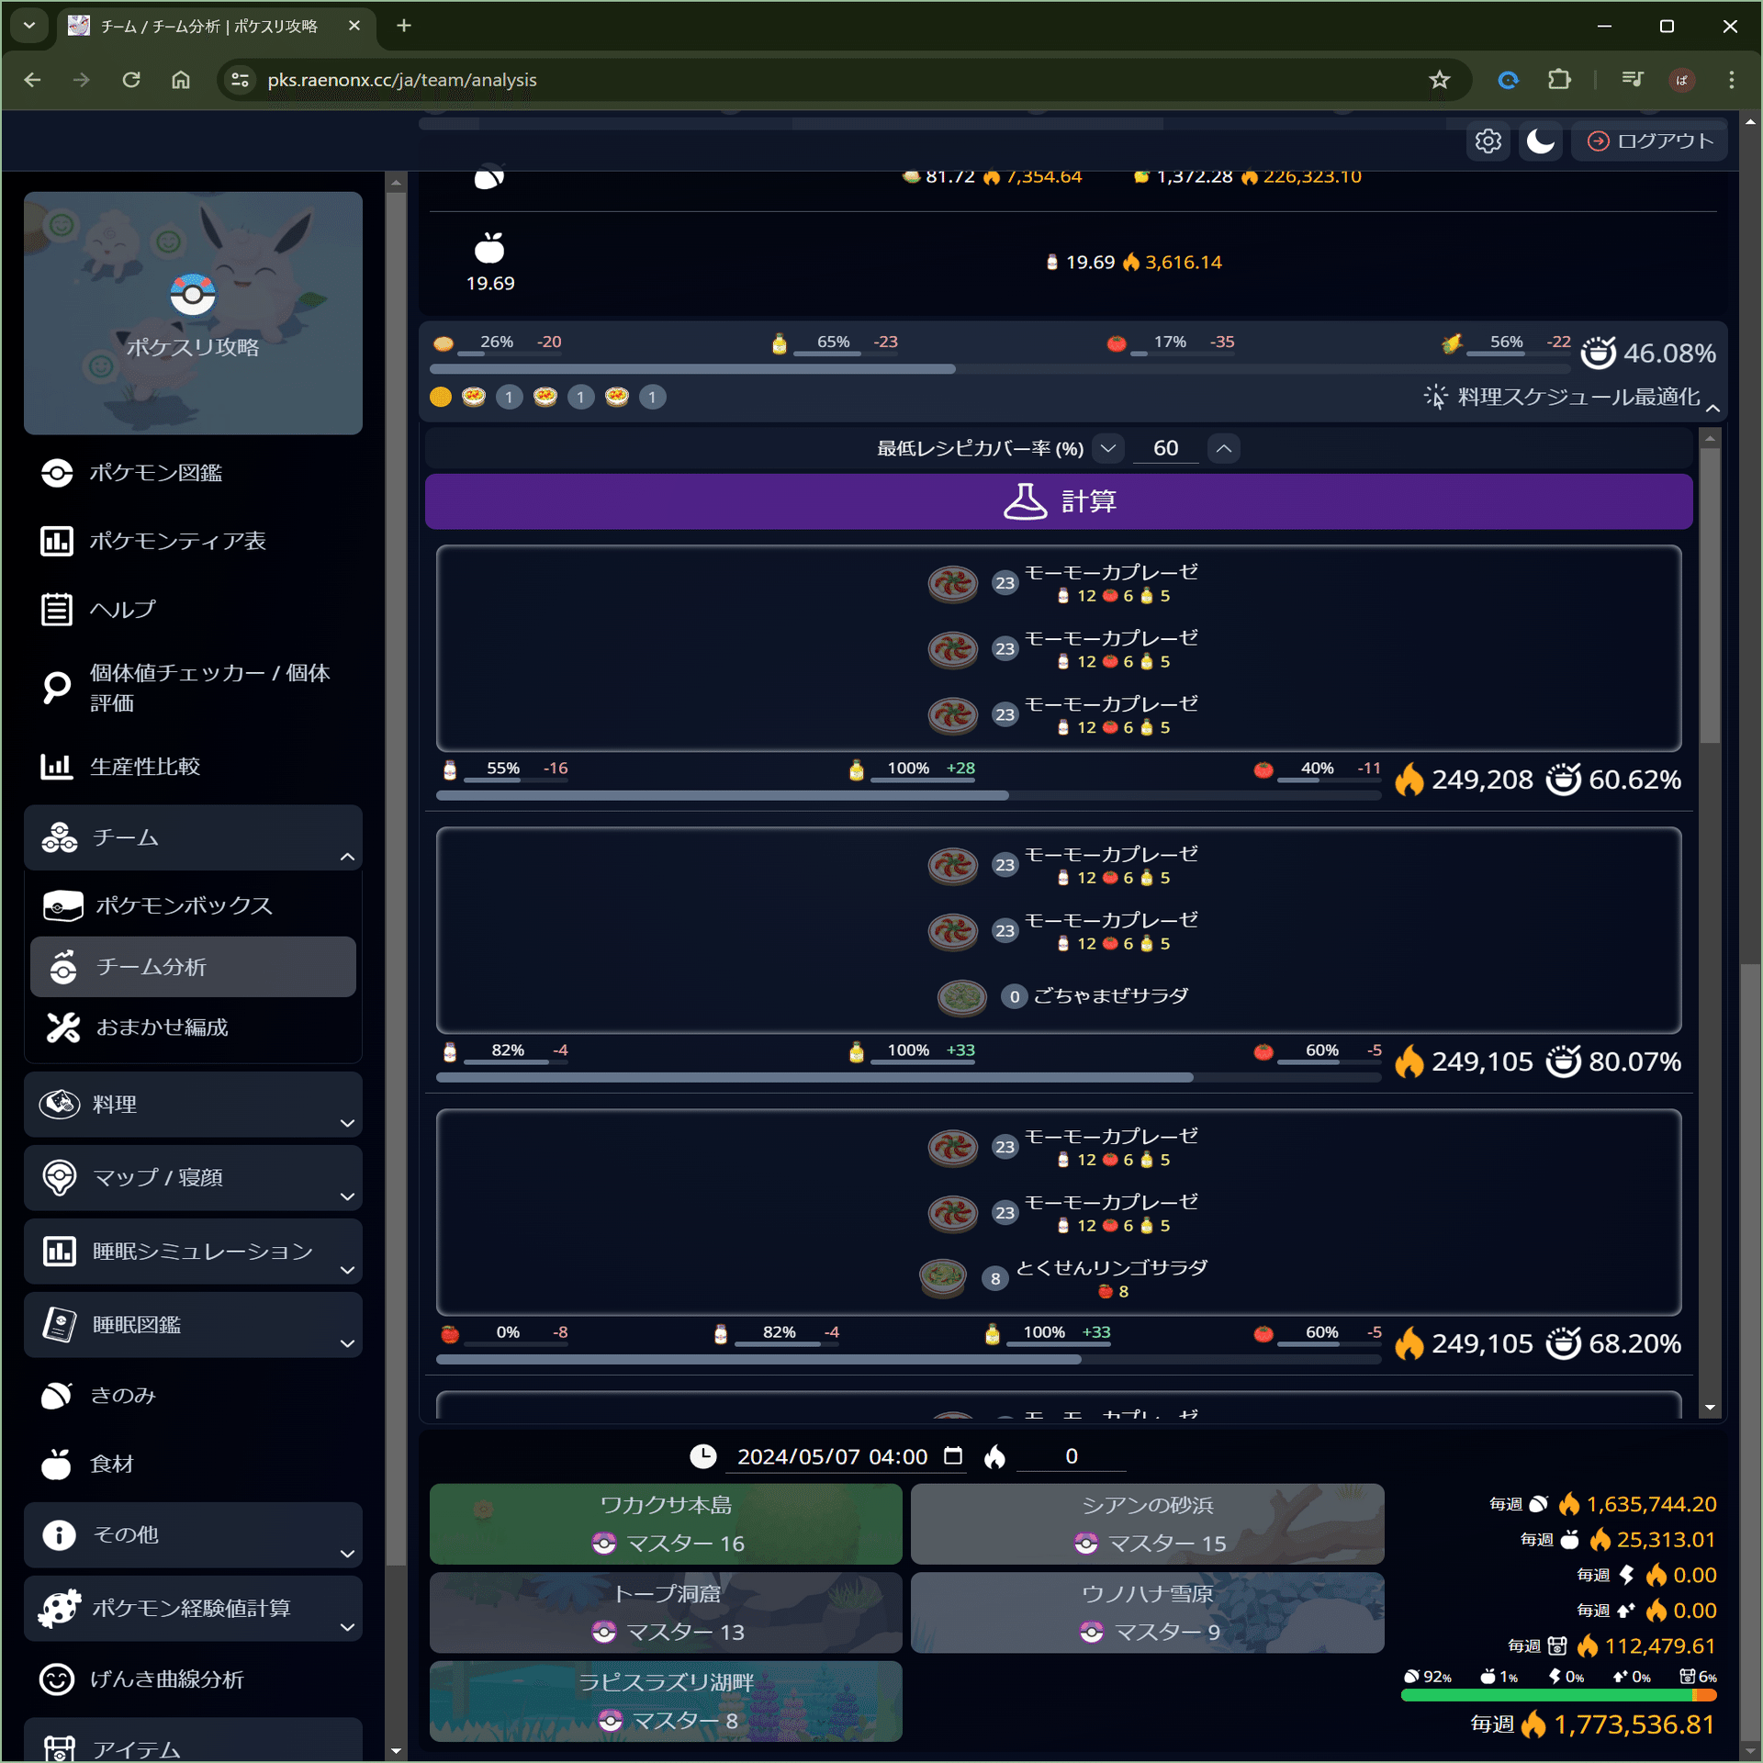The width and height of the screenshot is (1763, 1763).
Task: Click the weekly berry strength 1,635,744.20
Action: 1650,1504
